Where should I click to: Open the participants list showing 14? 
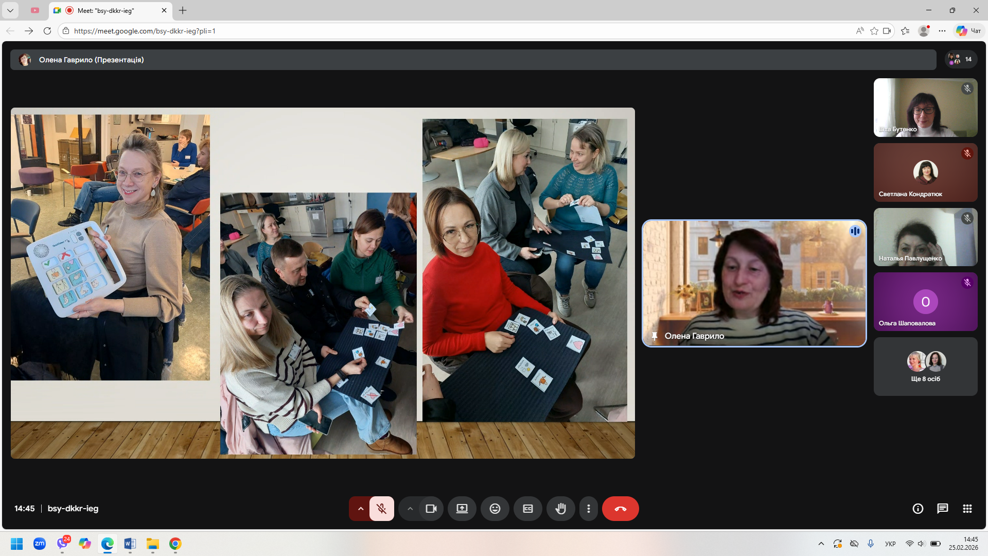961,59
